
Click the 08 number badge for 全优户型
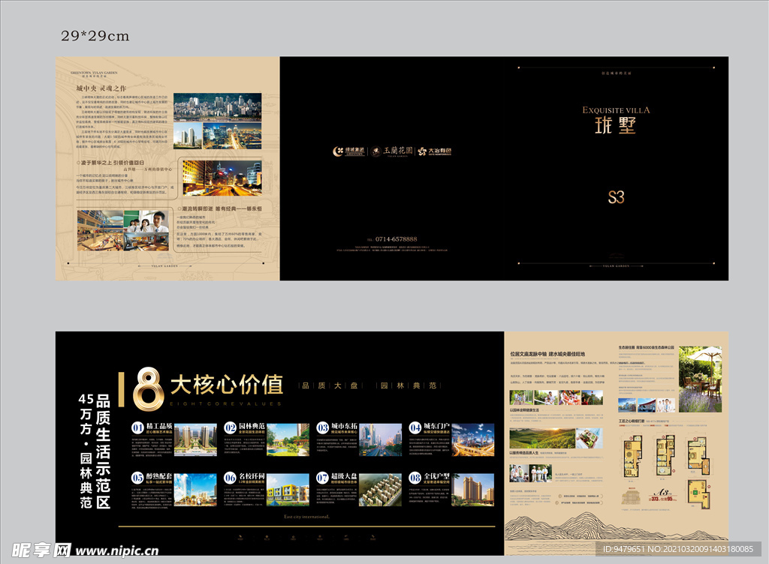(x=416, y=478)
